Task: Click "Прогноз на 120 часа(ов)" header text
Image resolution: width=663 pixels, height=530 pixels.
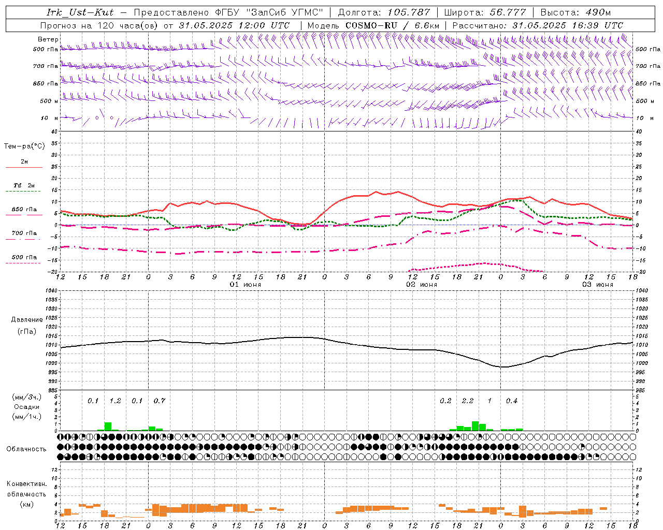Action: [x=99, y=25]
